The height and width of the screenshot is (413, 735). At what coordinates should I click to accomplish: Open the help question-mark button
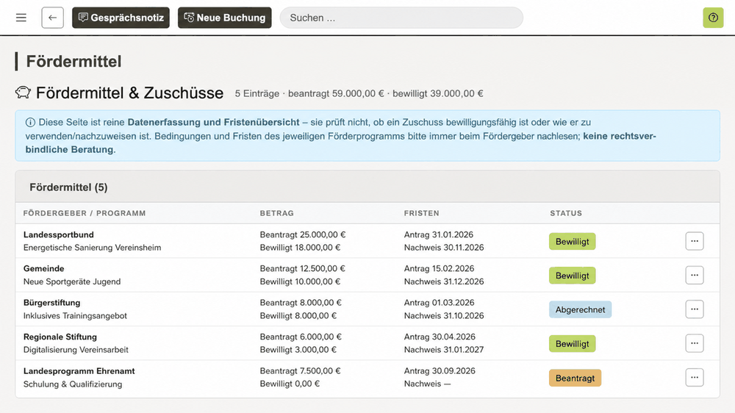pyautogui.click(x=713, y=18)
